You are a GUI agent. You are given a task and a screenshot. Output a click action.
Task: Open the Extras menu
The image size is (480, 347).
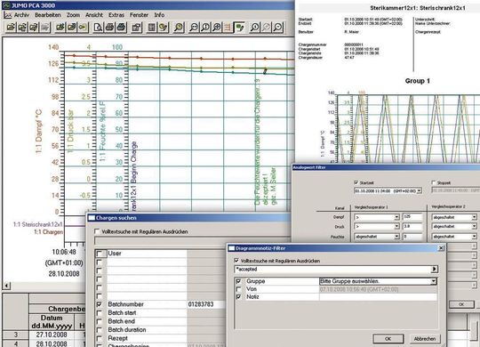coord(116,15)
